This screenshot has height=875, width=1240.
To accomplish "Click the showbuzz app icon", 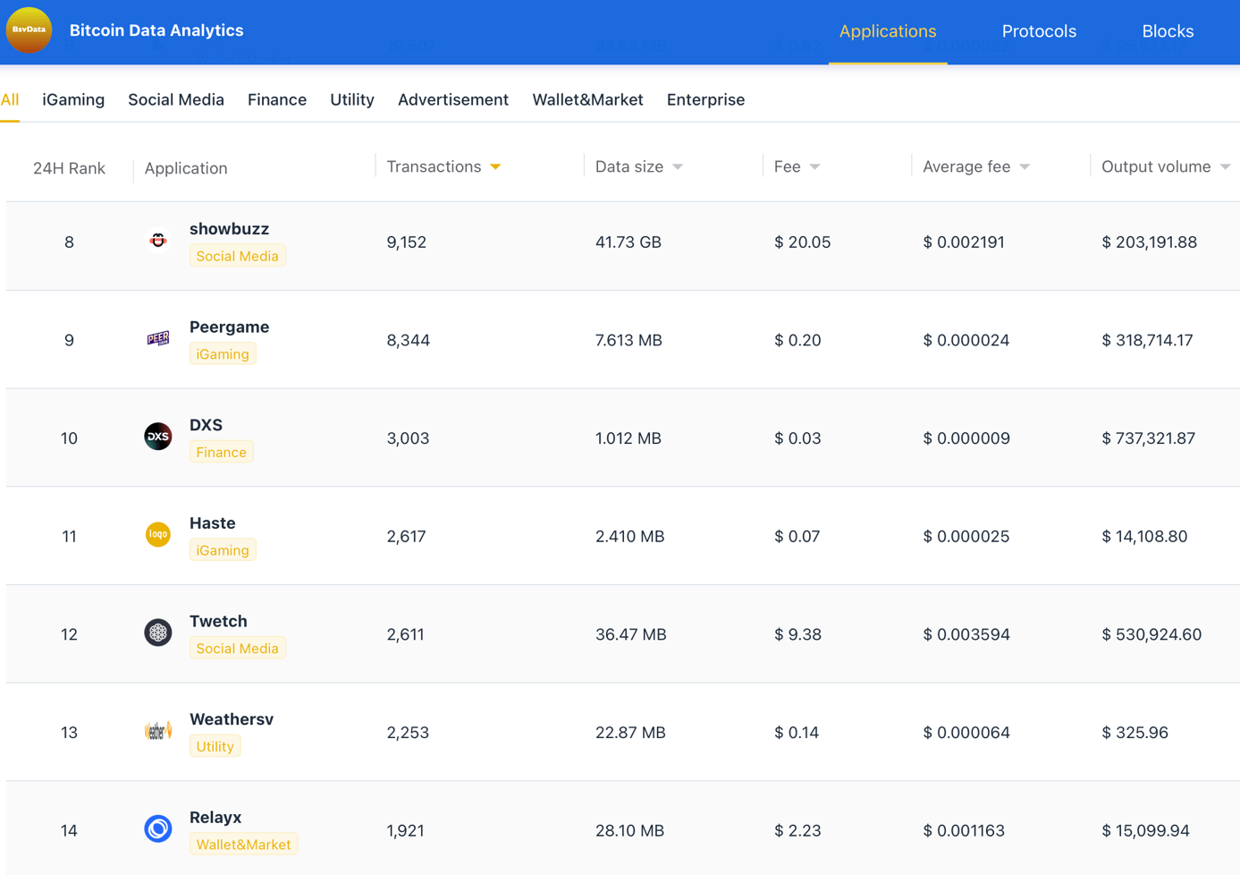I will coord(158,240).
